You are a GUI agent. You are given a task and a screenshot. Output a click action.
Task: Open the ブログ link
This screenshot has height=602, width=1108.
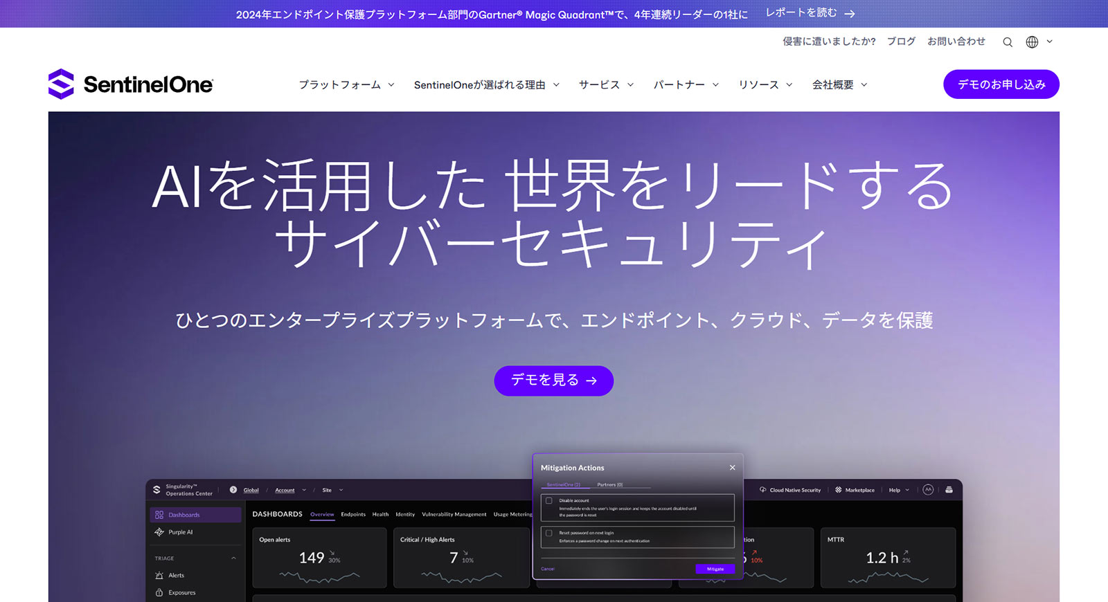[901, 42]
